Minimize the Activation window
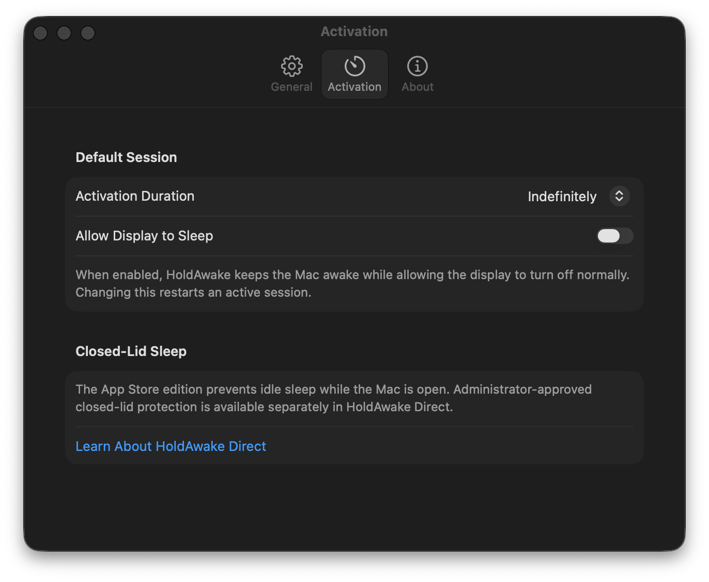The width and height of the screenshot is (709, 582). pos(64,33)
